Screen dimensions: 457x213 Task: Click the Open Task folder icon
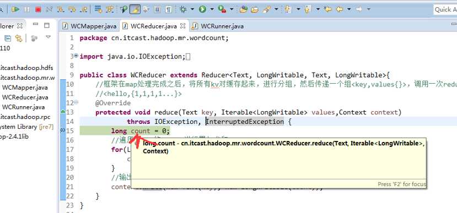point(255,9)
